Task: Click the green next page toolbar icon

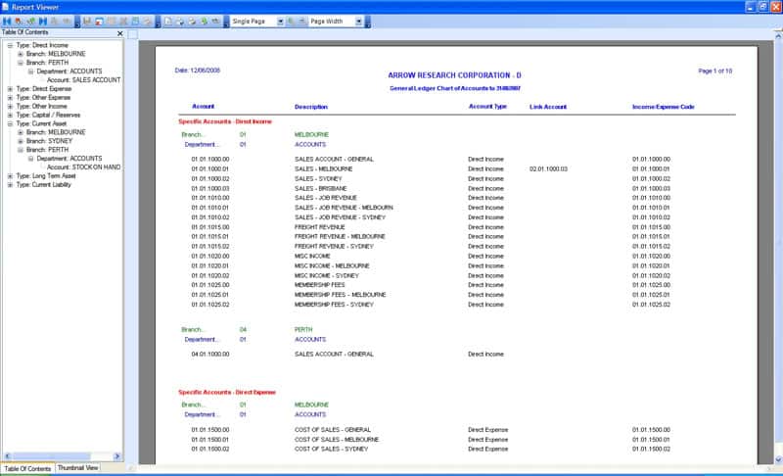Action: [x=31, y=22]
